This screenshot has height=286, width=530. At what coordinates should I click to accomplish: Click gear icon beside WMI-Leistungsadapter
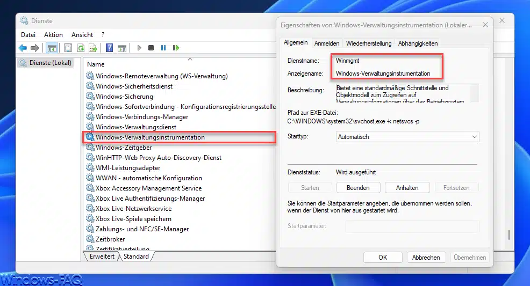(x=90, y=167)
